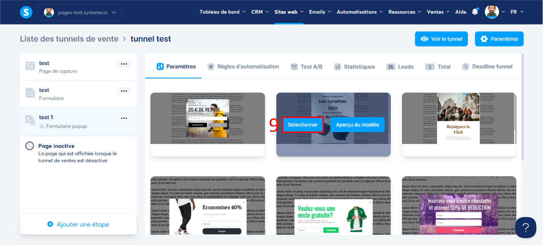Select the newsletter 50% DE RÉDUCTION template
The width and height of the screenshot is (543, 245).
point(459,206)
